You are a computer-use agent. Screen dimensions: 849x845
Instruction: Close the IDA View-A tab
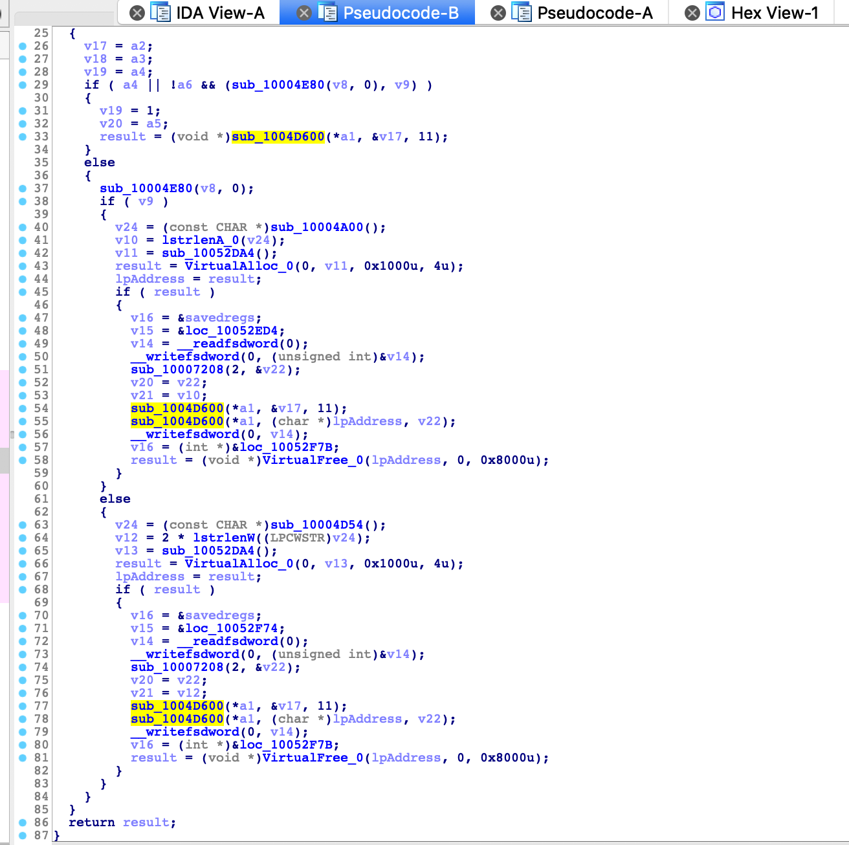click(x=137, y=13)
